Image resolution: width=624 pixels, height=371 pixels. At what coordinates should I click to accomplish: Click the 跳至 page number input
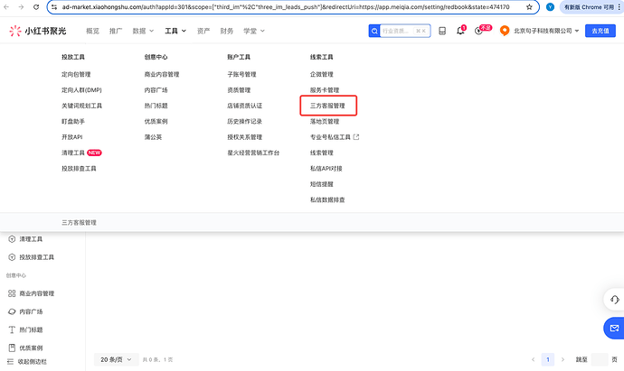click(600, 359)
